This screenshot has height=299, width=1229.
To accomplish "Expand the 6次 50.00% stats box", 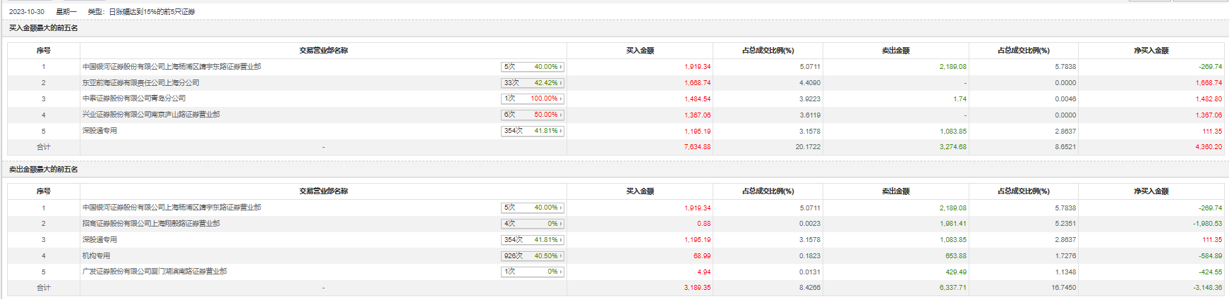I will [532, 115].
